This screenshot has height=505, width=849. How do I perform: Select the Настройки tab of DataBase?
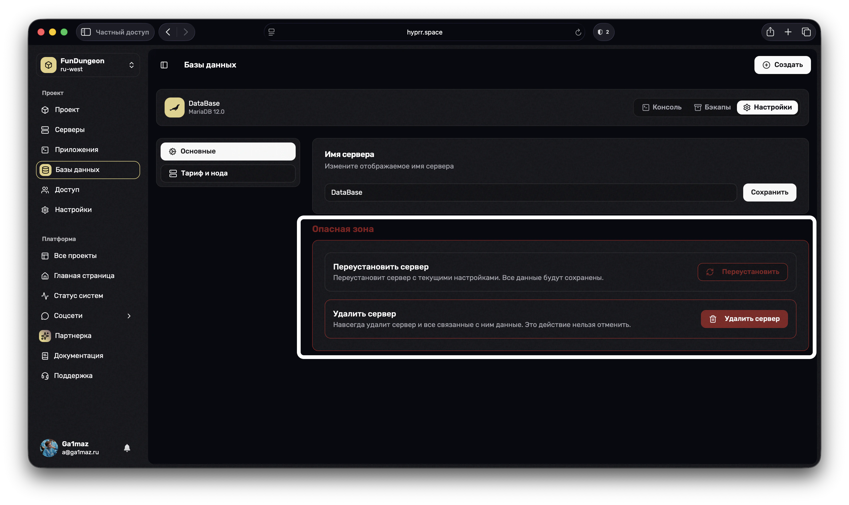tap(767, 107)
